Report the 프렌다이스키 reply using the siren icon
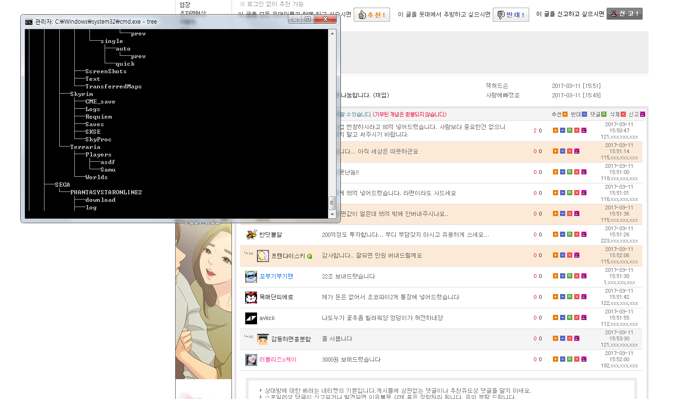Screen dimensions: 676x399 tap(577, 255)
